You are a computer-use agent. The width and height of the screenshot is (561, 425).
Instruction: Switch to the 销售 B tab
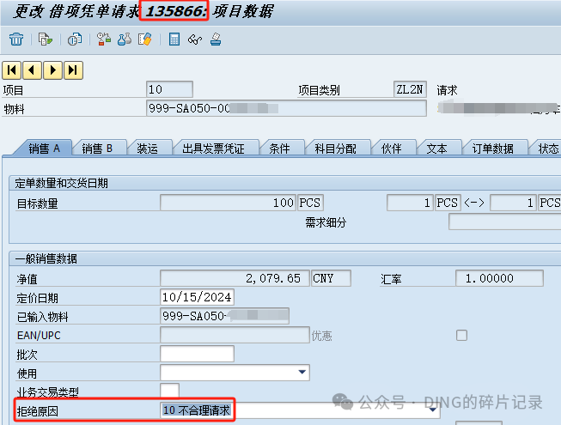tap(97, 149)
